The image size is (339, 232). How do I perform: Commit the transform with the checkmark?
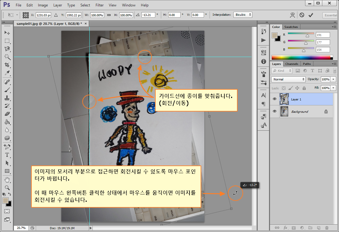(x=311, y=15)
